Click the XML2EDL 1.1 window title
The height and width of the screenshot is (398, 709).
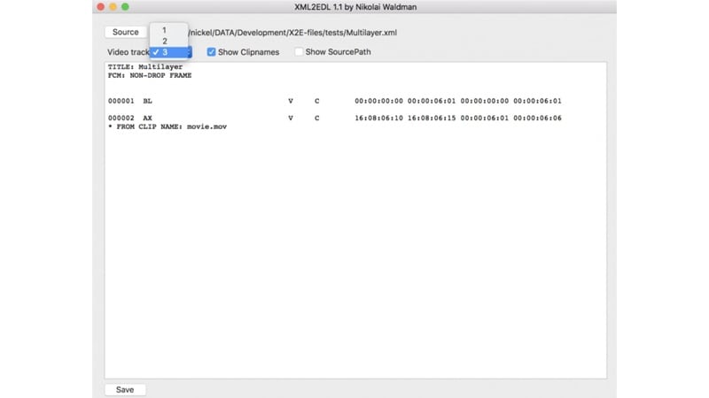(355, 7)
